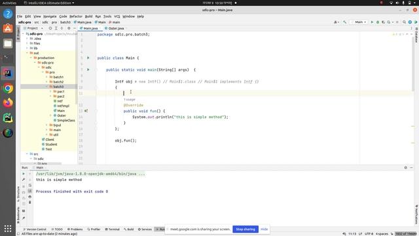Pin the Run tab
Screen dimensions: 419x236
tap(24, 218)
